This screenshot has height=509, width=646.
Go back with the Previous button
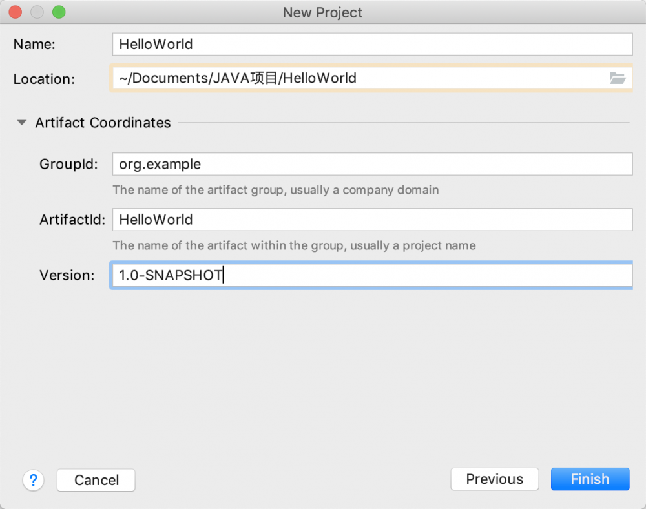tap(494, 479)
